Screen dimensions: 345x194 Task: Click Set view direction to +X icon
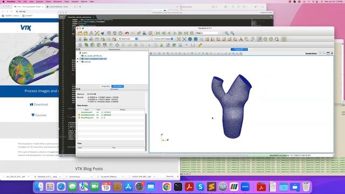207,39
